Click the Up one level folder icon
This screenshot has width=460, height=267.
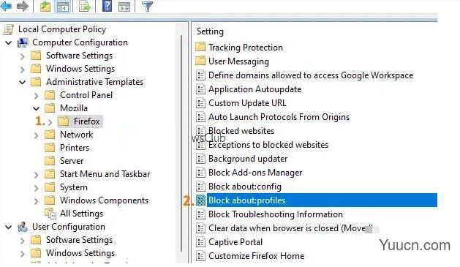coord(45,6)
